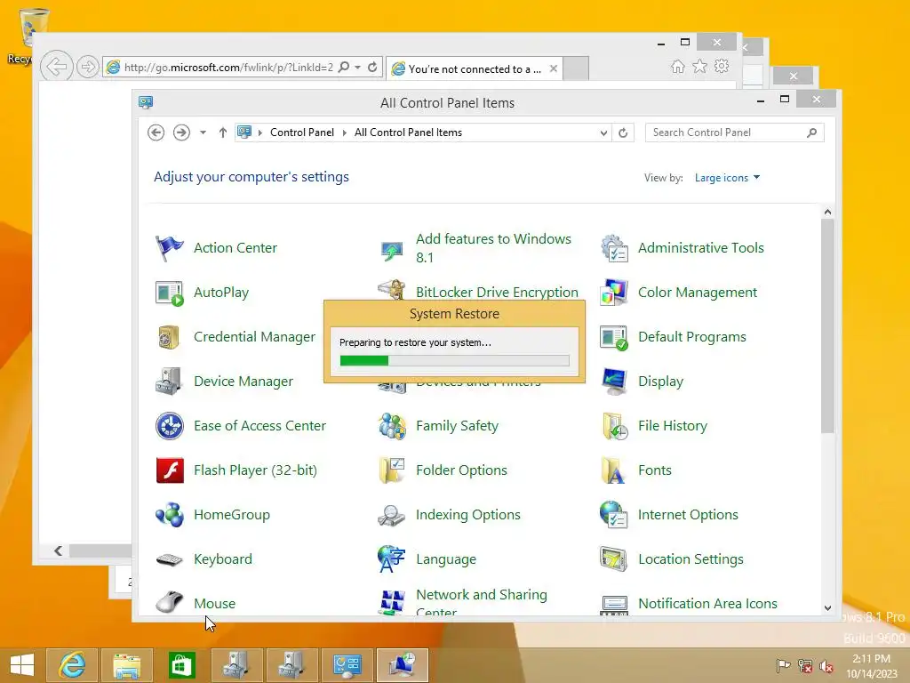Open the Keyboard icon
Viewport: 910px width, 683px height.
tap(170, 559)
